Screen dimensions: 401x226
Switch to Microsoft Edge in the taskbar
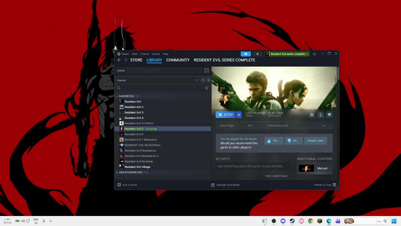[x=329, y=221]
